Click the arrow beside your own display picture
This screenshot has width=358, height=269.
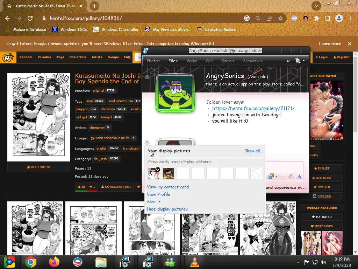[x=147, y=142]
